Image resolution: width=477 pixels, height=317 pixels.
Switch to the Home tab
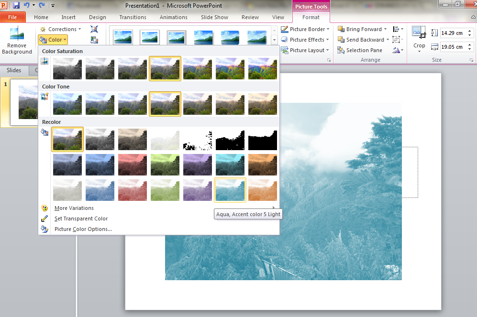(41, 17)
